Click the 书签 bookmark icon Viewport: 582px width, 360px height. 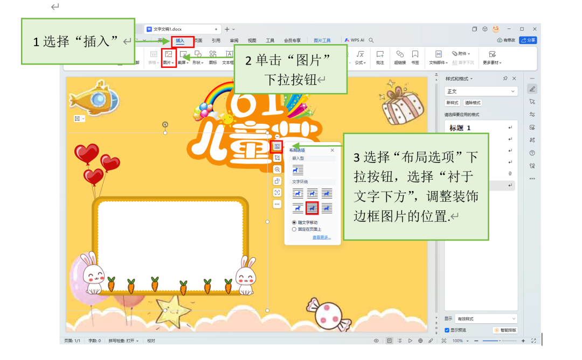(x=415, y=54)
